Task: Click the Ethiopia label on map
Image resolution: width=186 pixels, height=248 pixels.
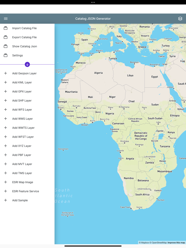Action: click(x=175, y=116)
